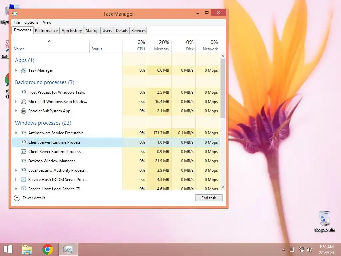Click the Desktop Window Manager icon
Image resolution: width=341 pixels, height=256 pixels.
point(24,161)
